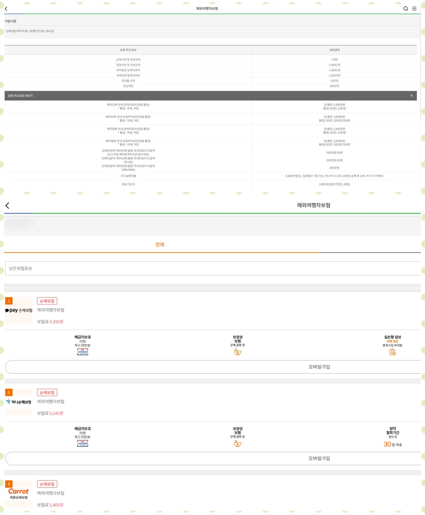Screen dimensions: 425x515
Task: Click rank 1 orange badge
Action: click(x=9, y=301)
